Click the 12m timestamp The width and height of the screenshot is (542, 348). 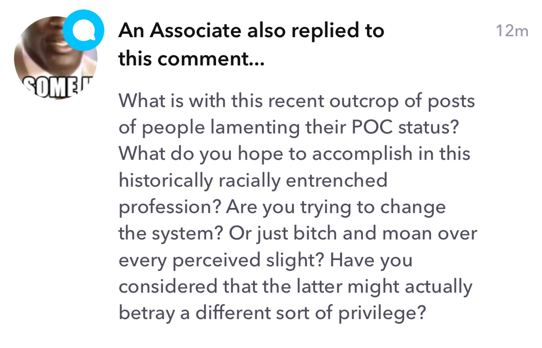[512, 31]
